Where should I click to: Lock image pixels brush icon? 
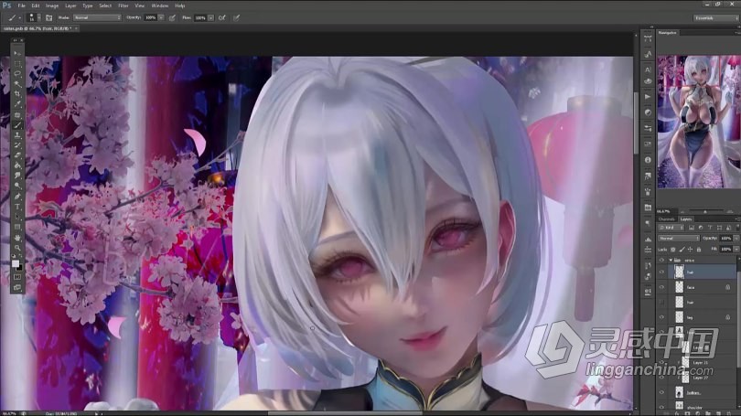coord(682,250)
